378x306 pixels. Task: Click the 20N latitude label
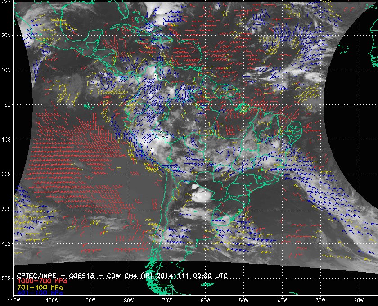6,36
